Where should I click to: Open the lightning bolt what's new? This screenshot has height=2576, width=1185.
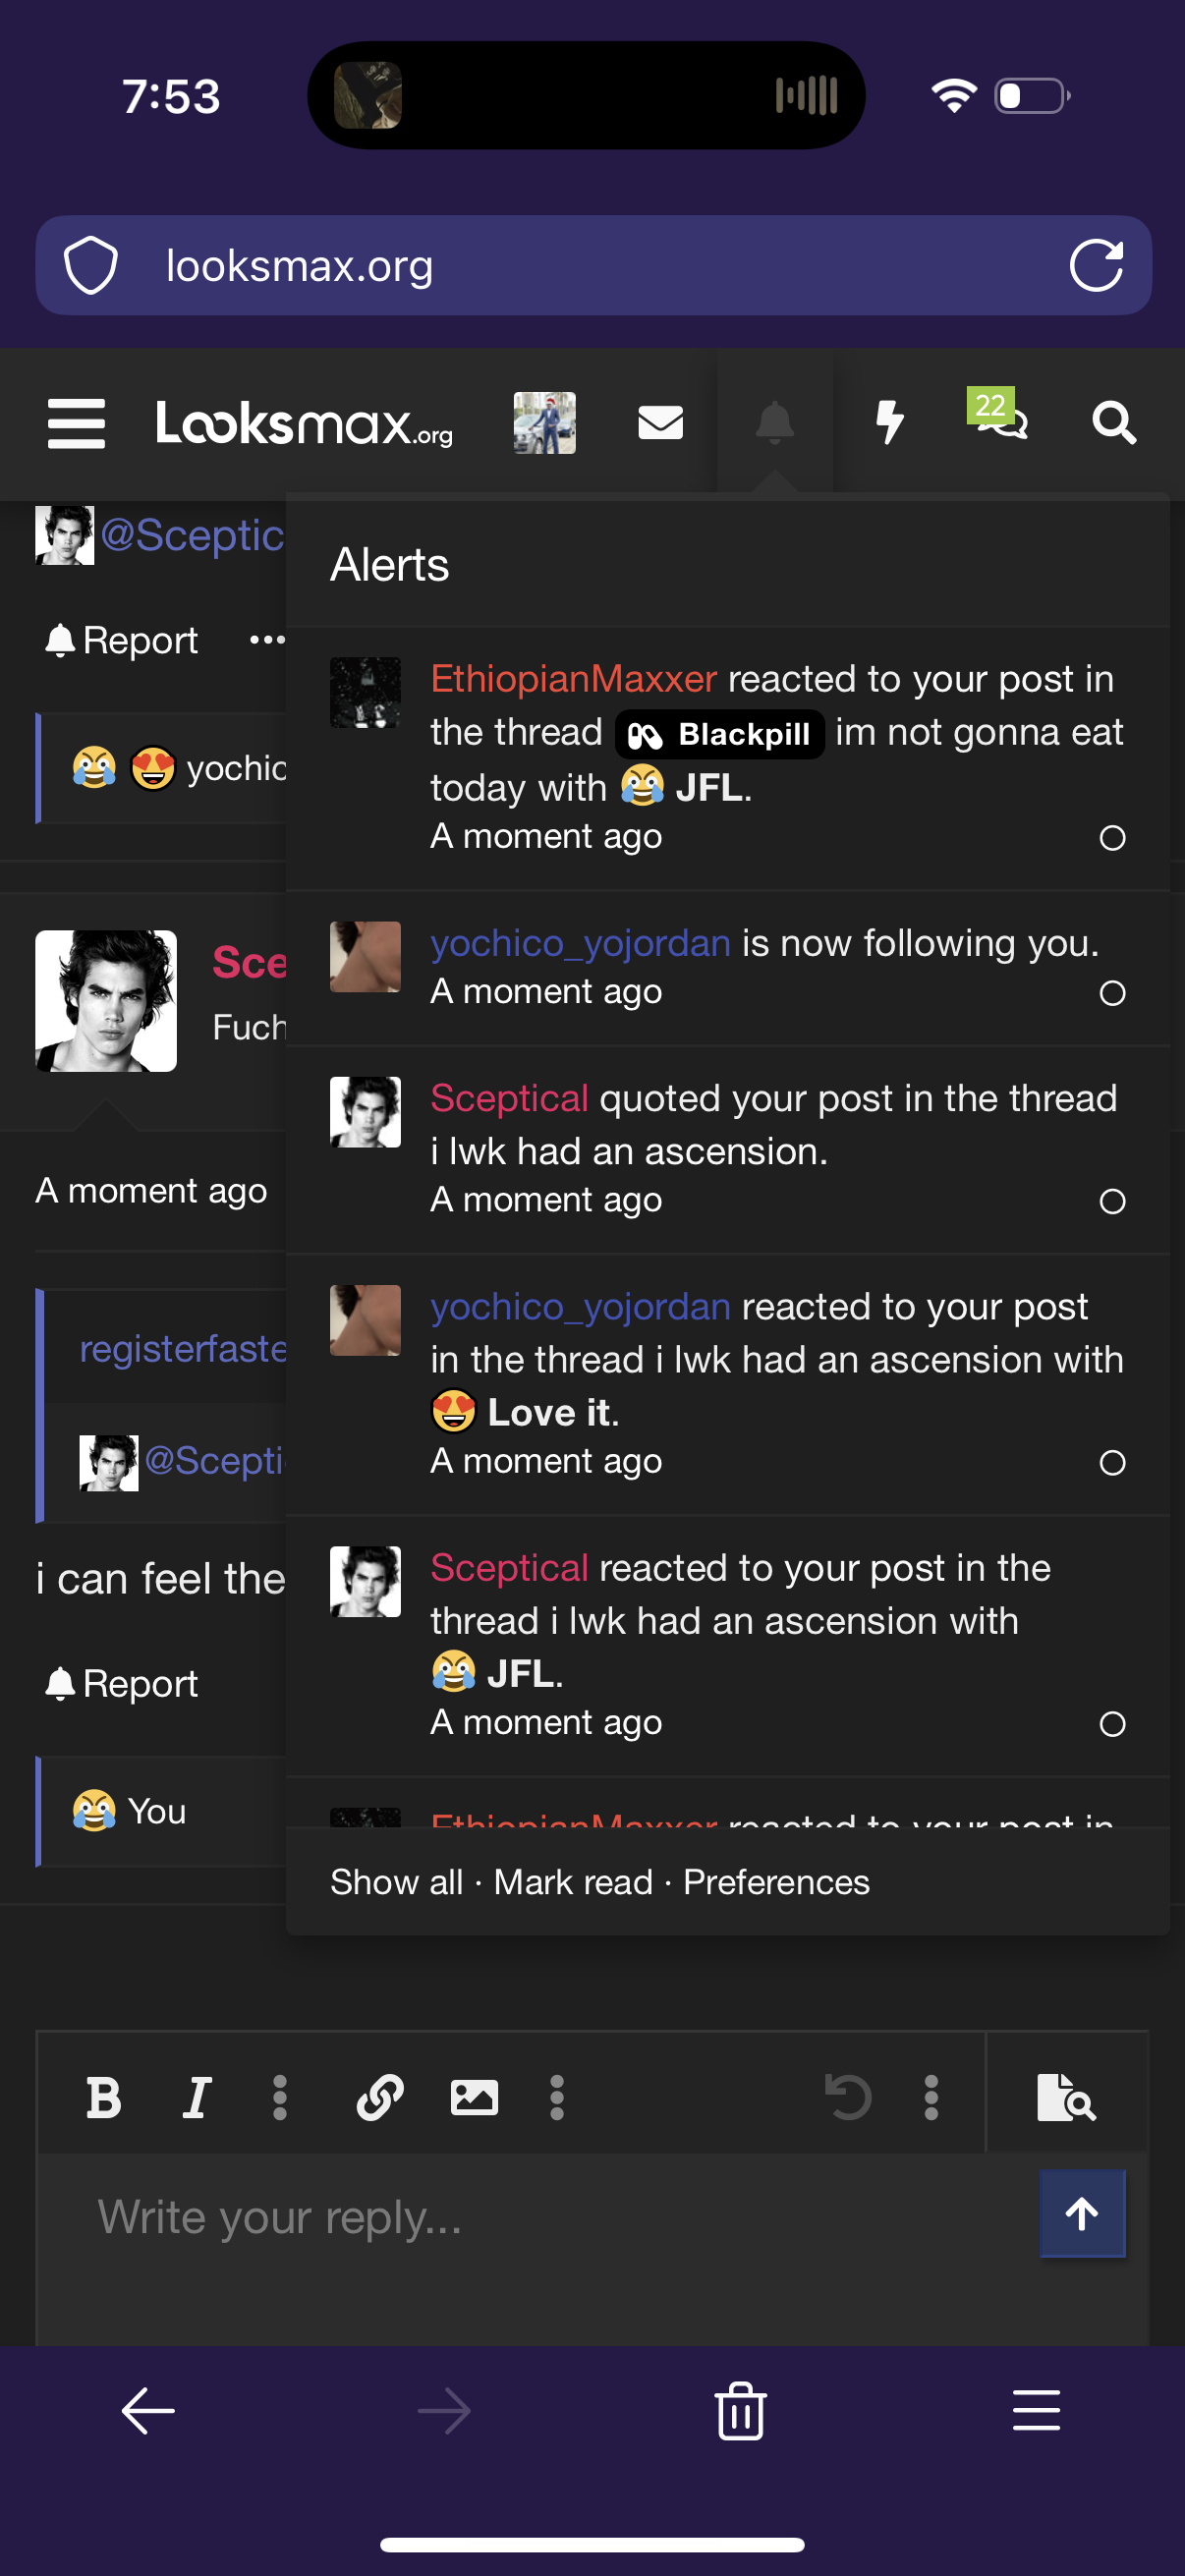(x=889, y=423)
